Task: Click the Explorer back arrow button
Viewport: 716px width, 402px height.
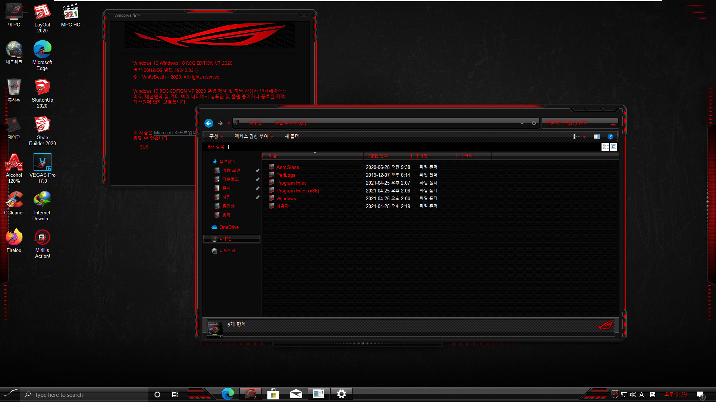Action: coord(209,123)
